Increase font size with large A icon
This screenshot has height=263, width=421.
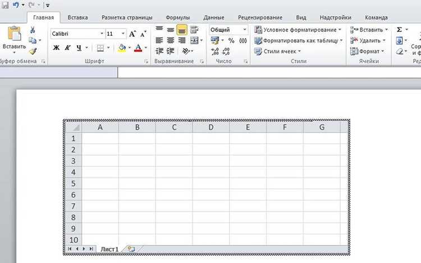[132, 34]
